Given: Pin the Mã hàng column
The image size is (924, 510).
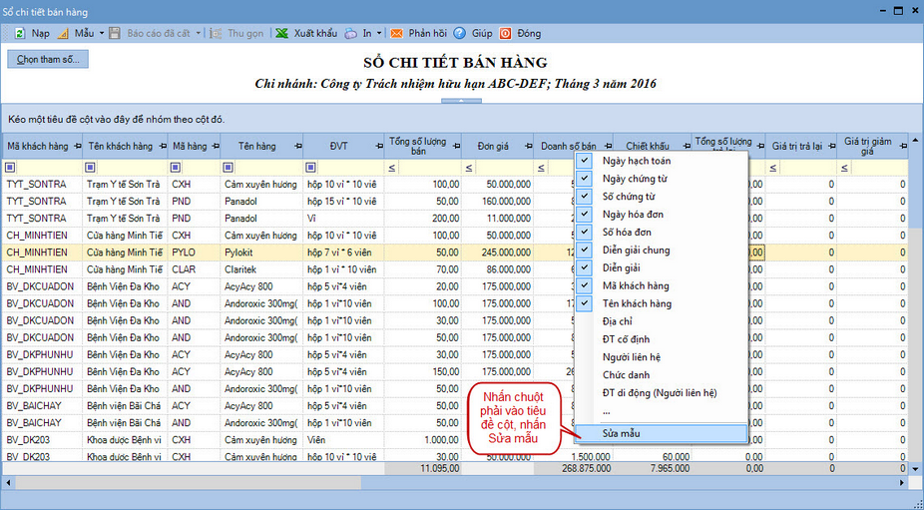Looking at the screenshot, I should (216, 147).
